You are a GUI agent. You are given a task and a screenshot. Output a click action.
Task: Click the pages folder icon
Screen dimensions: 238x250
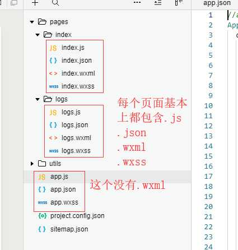point(42,22)
